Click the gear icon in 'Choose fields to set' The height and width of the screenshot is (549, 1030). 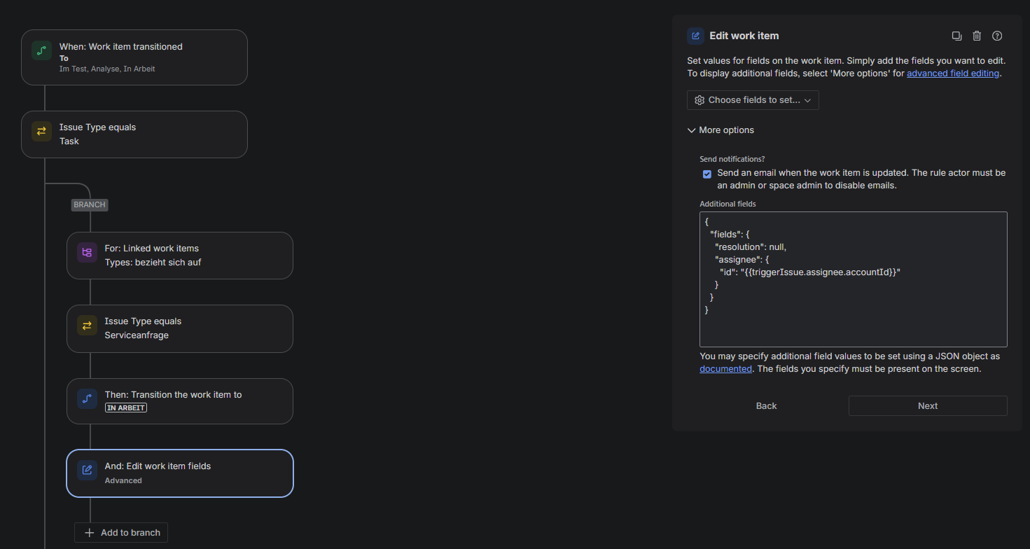click(x=700, y=100)
